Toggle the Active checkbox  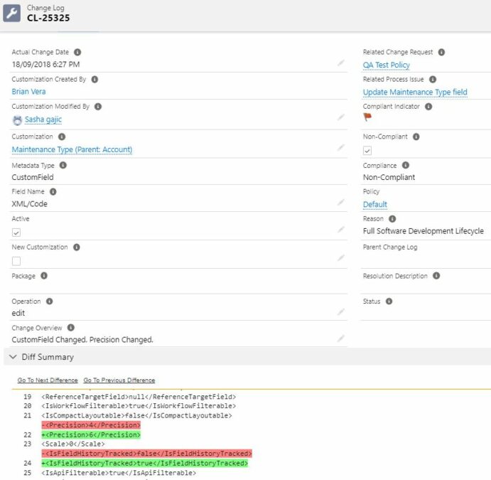pos(16,233)
